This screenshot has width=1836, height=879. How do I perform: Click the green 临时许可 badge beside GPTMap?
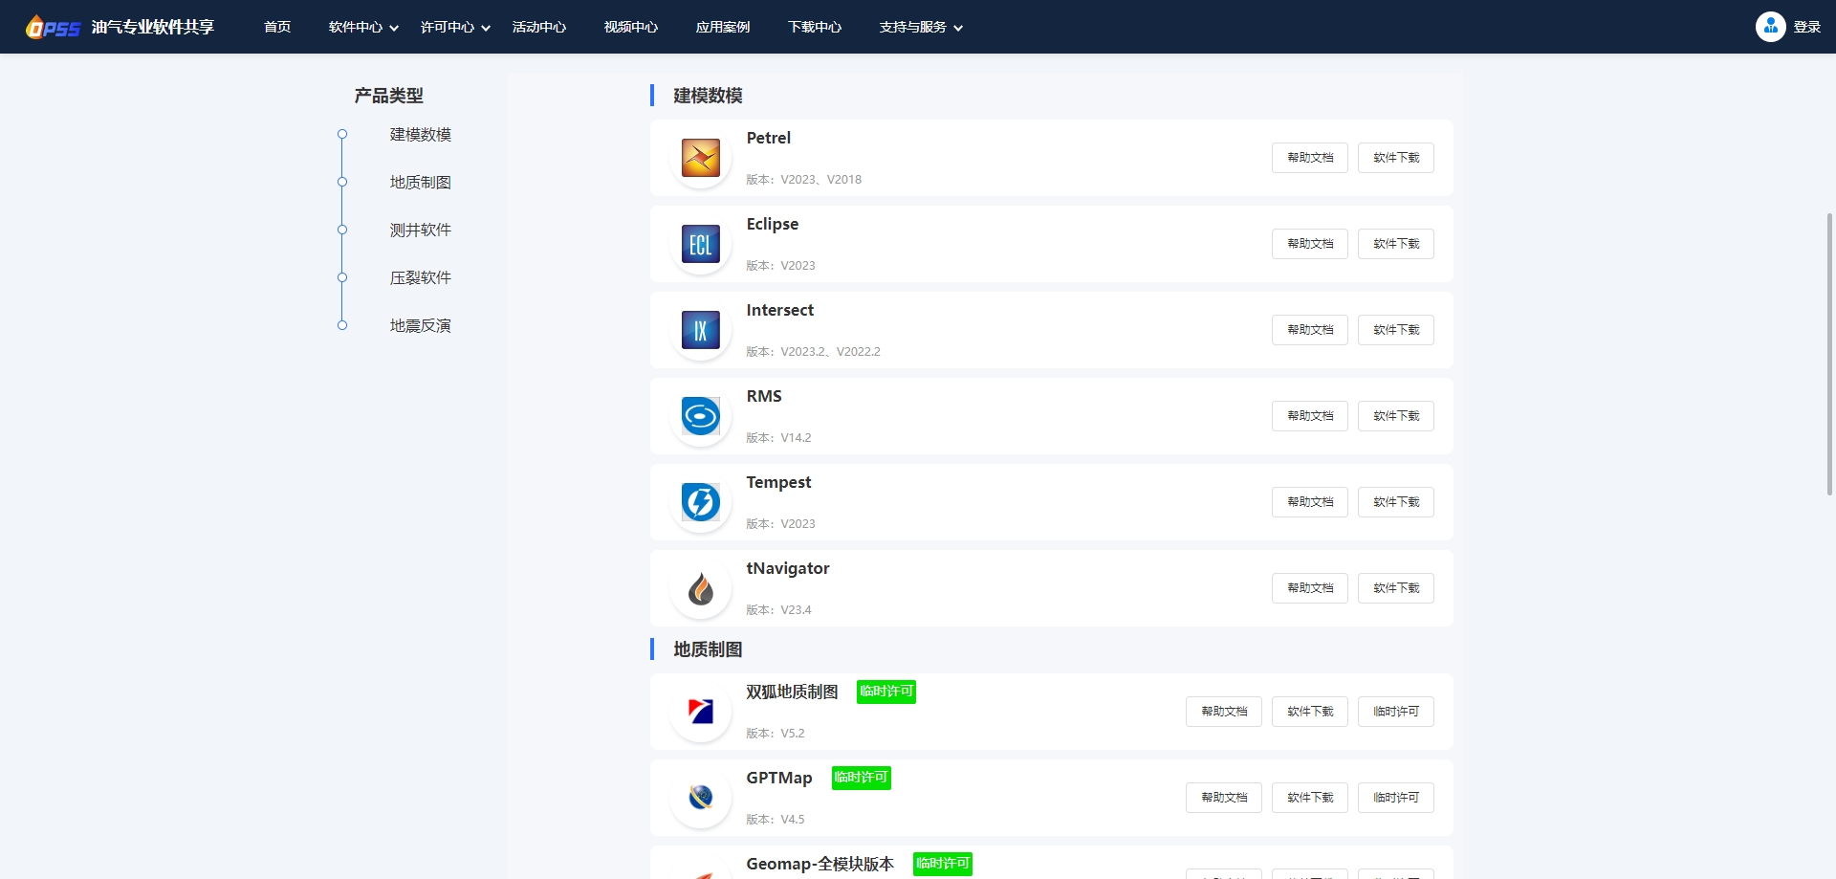pyautogui.click(x=861, y=778)
